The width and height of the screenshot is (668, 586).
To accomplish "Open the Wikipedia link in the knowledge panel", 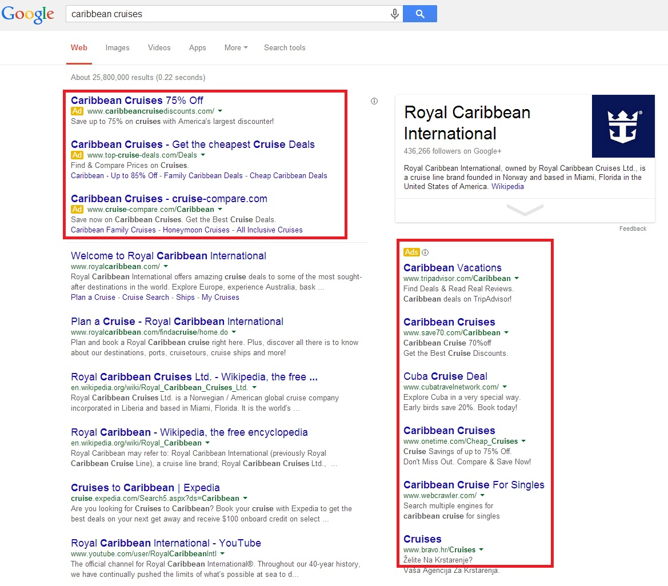I will (507, 186).
